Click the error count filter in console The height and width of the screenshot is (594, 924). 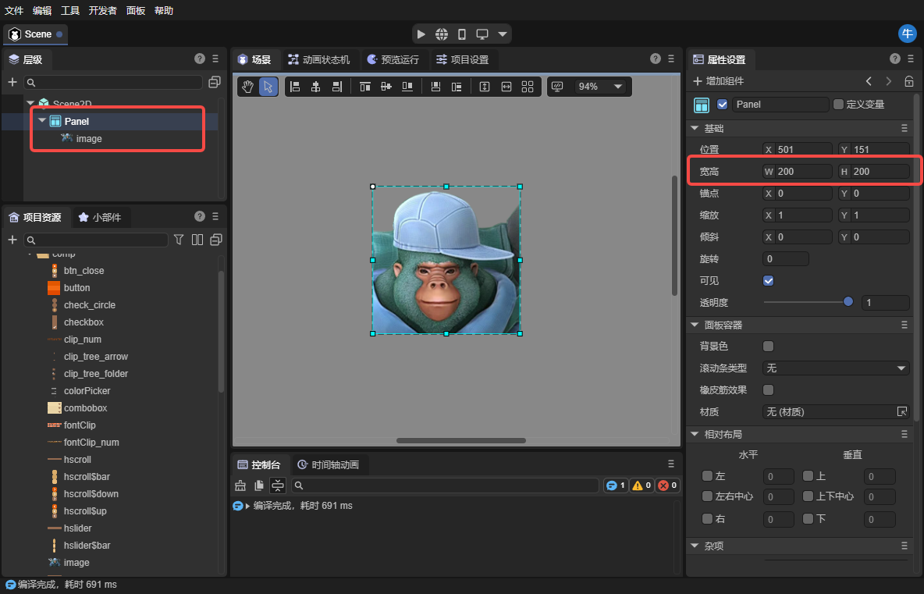[x=667, y=486]
